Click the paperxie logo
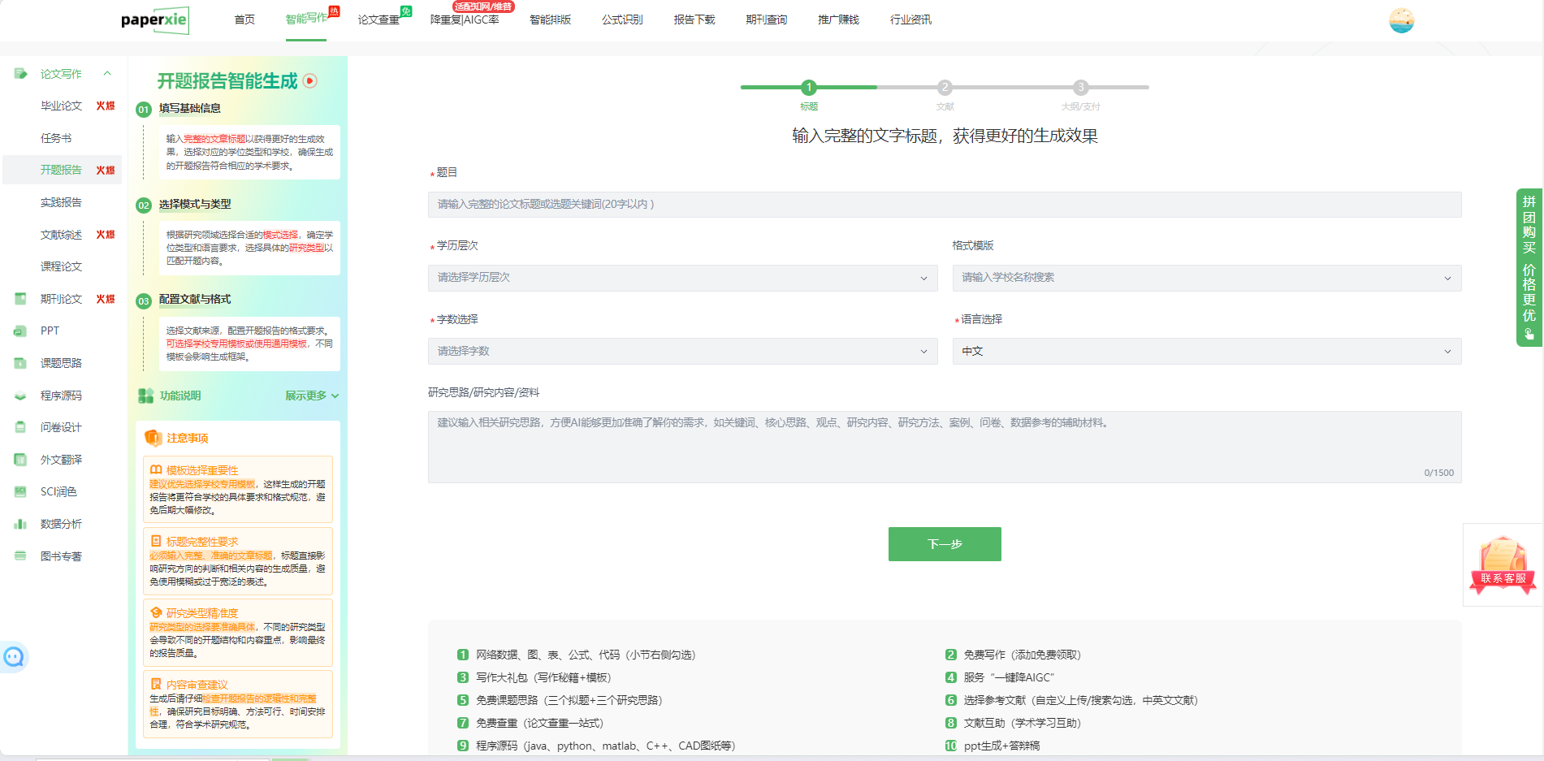Viewport: 1544px width, 761px height. (154, 20)
